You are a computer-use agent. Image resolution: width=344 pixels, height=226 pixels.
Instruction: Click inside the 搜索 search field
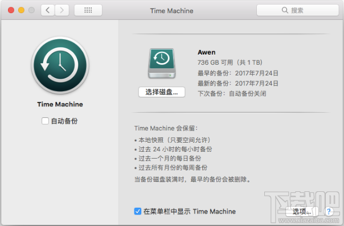[298, 10]
